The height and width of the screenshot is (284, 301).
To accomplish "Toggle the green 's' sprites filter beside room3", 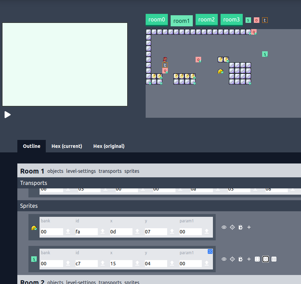I will pos(248,20).
